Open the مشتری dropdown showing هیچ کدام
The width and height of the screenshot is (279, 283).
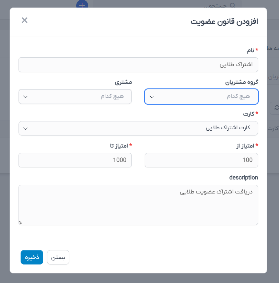click(75, 96)
